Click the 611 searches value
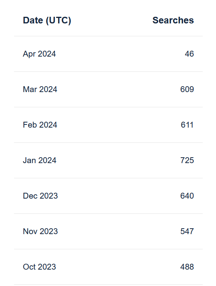This screenshot has width=216, height=286. pos(187,125)
